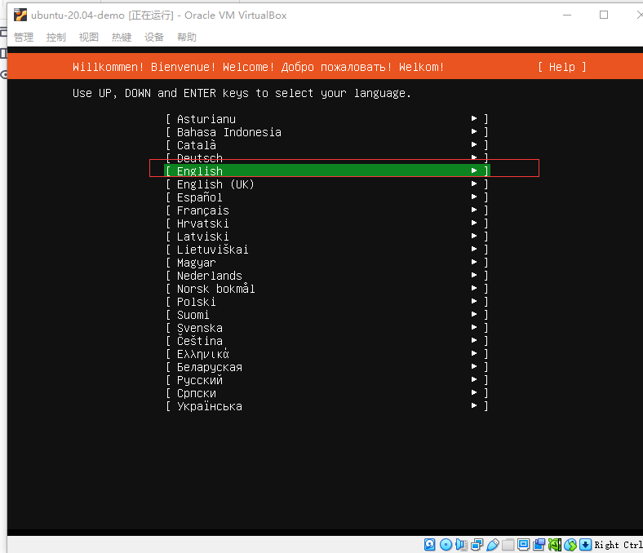Viewport: 643px width, 553px height.
Task: Click the keyboard capture down-arrow icon
Action: (585, 544)
